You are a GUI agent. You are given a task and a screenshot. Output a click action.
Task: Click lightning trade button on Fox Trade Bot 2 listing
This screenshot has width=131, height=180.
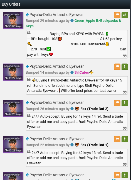(125, 103)
